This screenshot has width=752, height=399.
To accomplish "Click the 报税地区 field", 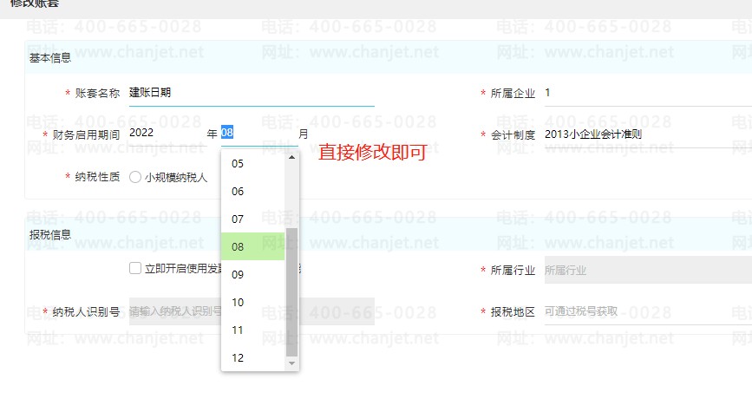I will (x=648, y=311).
